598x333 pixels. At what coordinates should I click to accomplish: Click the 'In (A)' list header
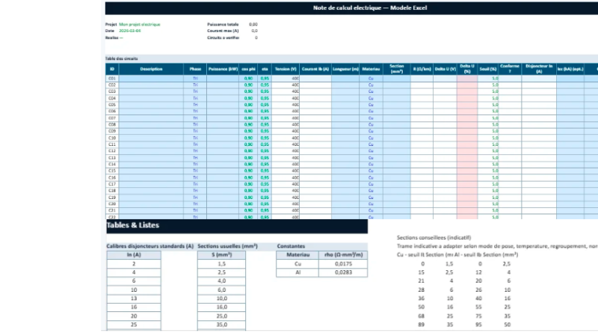click(x=134, y=254)
